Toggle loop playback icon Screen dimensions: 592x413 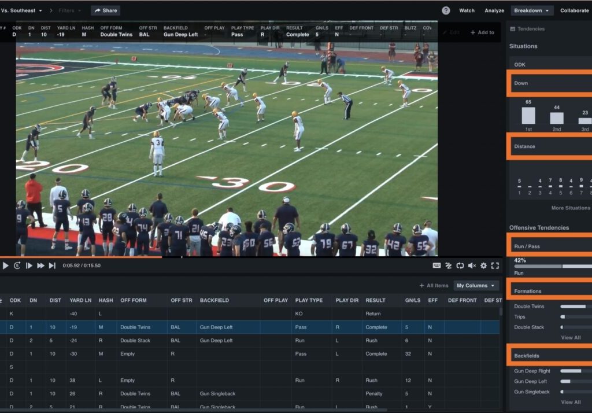click(460, 265)
